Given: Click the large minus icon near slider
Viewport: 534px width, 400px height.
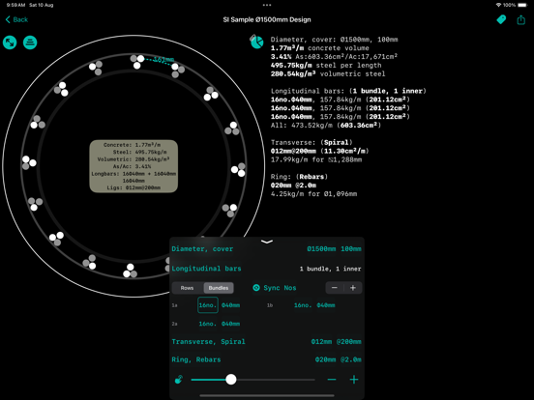Looking at the screenshot, I should tap(332, 380).
